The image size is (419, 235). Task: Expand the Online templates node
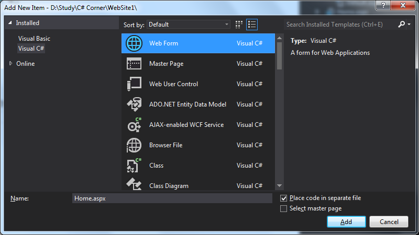[x=12, y=64]
